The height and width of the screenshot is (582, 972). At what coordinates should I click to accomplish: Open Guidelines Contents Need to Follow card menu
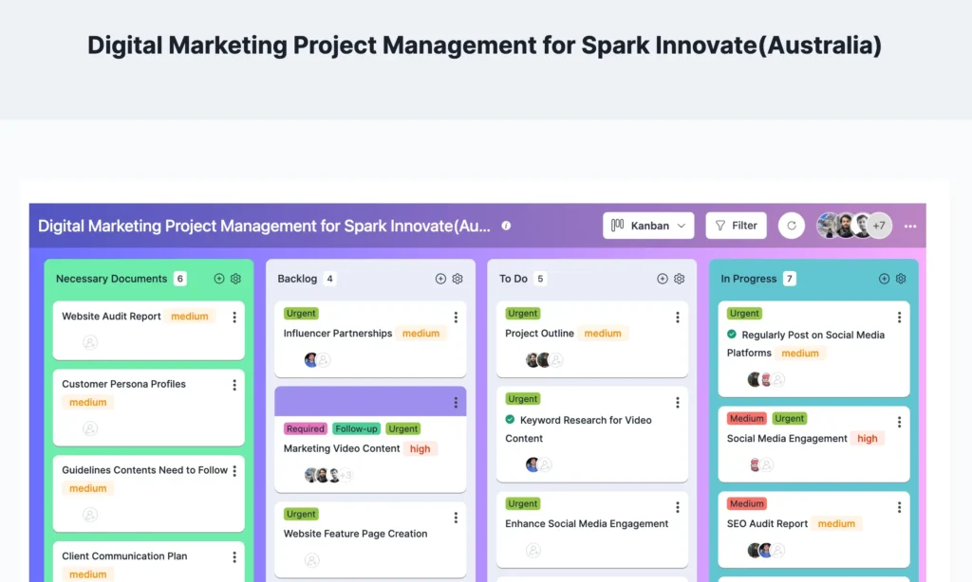(234, 471)
